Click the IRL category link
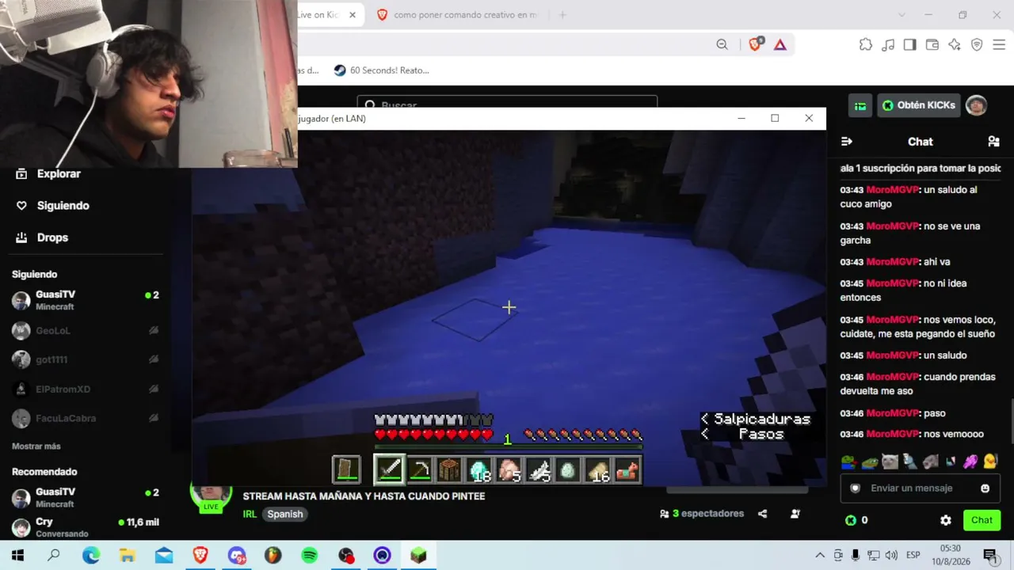Screen dimensions: 1014x570 click(x=250, y=514)
